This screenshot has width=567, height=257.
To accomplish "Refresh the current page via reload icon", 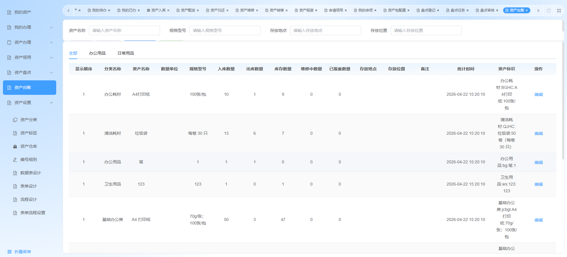I will click(549, 11).
